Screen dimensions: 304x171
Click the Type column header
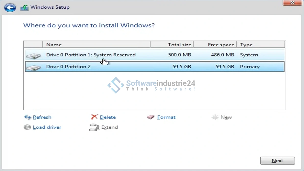261,45
